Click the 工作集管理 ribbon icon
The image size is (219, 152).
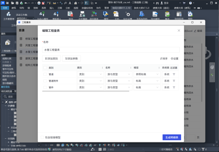tap(9, 15)
